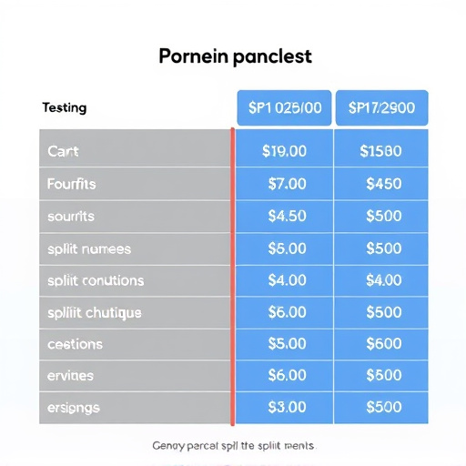This screenshot has height=466, width=466.
Task: Click the $P17/2900 header button
Action: point(382,107)
